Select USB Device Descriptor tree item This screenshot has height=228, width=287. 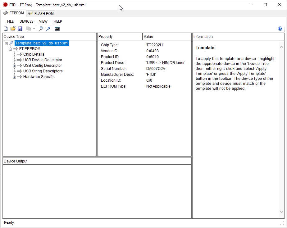pos(43,60)
